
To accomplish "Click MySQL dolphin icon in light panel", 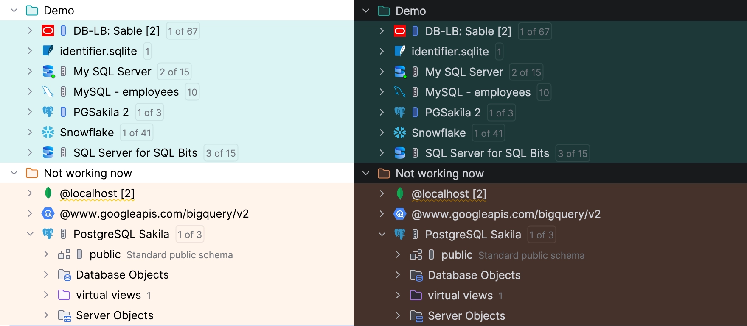I will click(x=48, y=91).
